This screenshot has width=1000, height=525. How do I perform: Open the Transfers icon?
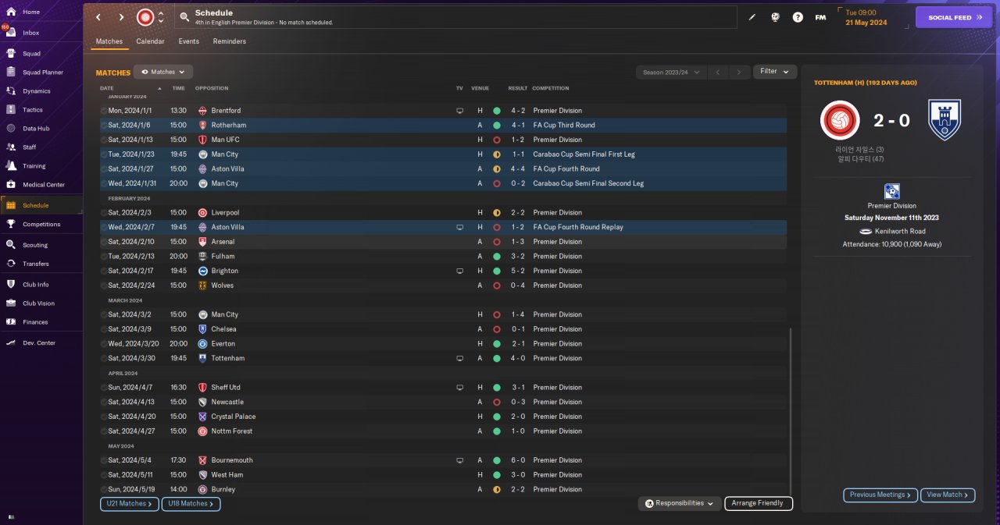click(x=11, y=264)
